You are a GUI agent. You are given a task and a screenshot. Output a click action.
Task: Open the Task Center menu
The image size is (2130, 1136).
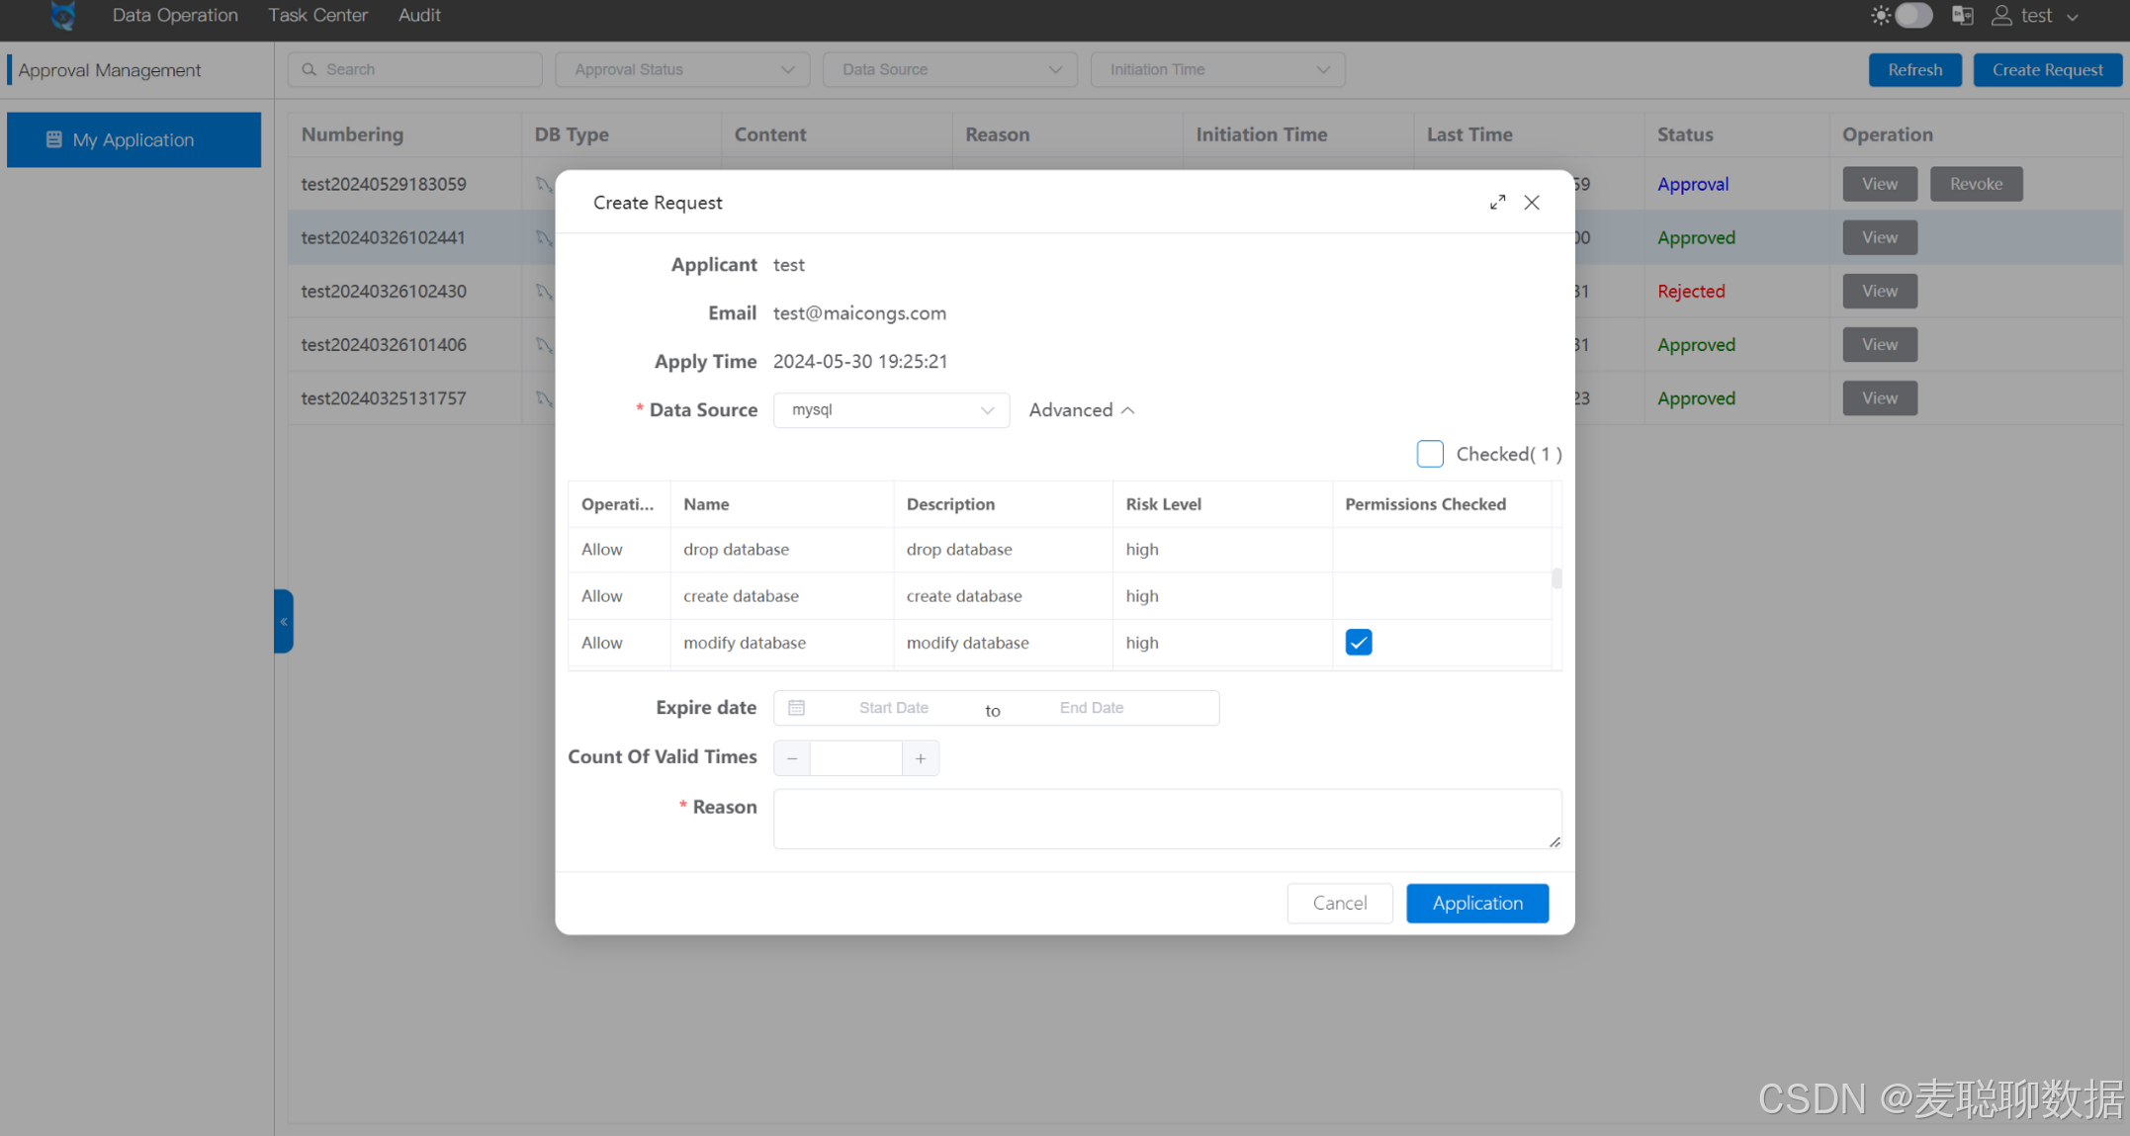tap(317, 15)
